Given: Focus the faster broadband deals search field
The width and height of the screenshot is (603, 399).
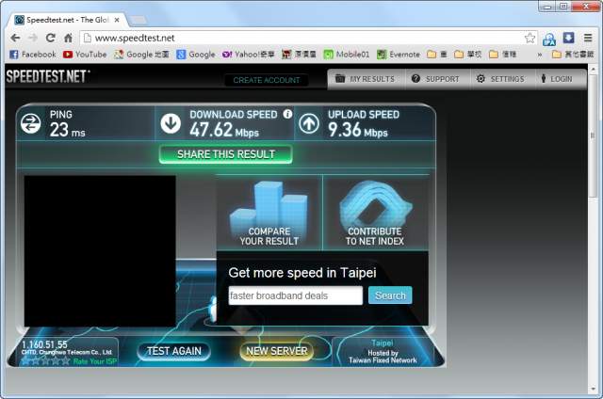Looking at the screenshot, I should click(295, 295).
